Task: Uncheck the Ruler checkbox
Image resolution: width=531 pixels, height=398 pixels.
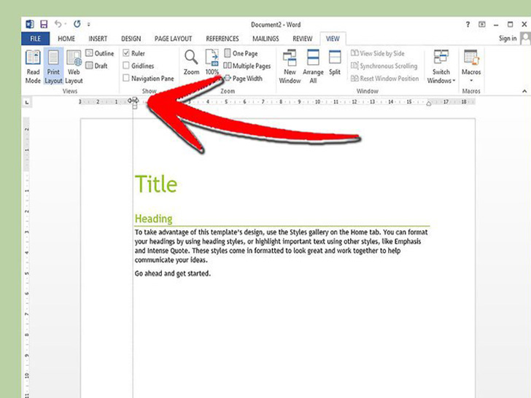Action: pos(127,53)
